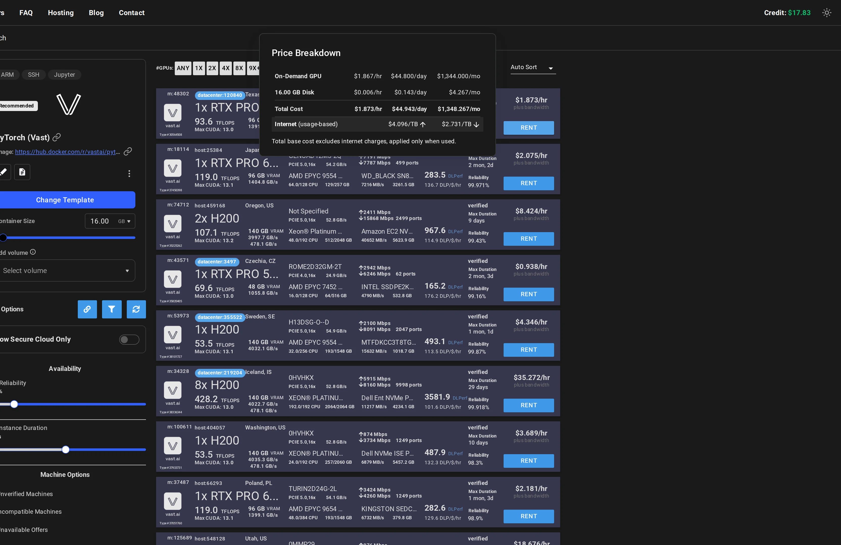Copy the PyTorch (Vast) template link icon
Viewport: 841px width, 545px height.
coord(57,137)
